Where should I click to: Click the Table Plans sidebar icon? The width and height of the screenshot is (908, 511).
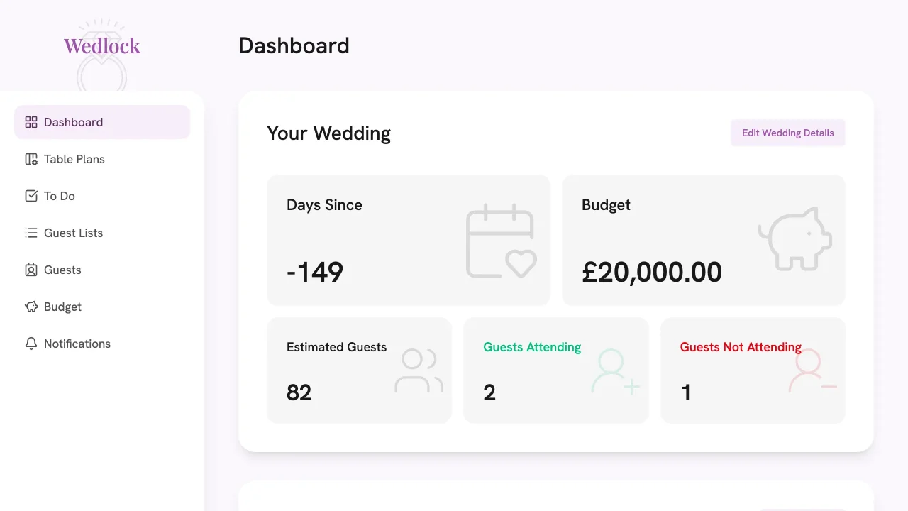pos(31,159)
